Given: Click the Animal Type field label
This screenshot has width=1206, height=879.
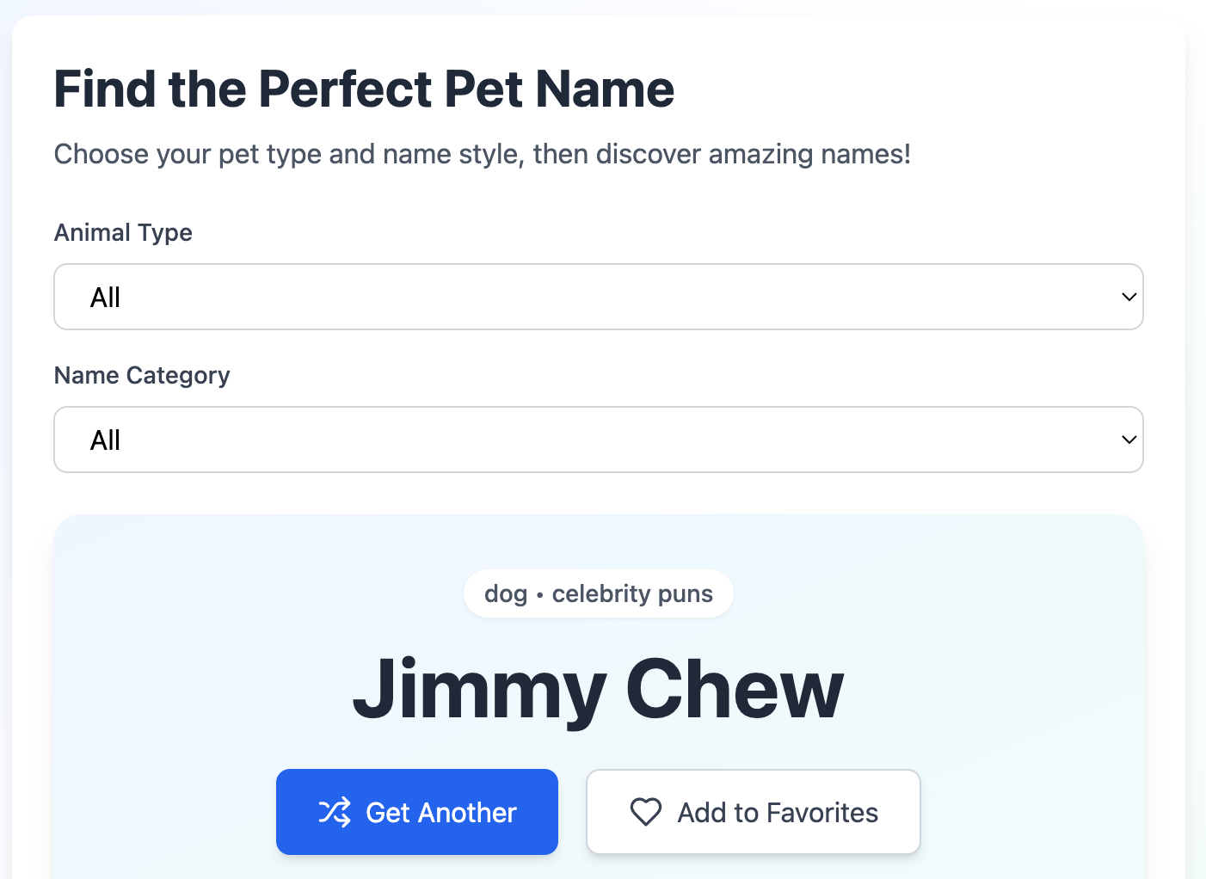Looking at the screenshot, I should tap(123, 232).
